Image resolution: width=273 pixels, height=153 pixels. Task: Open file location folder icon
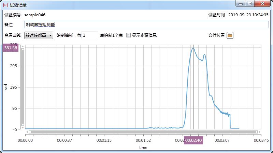(230, 35)
